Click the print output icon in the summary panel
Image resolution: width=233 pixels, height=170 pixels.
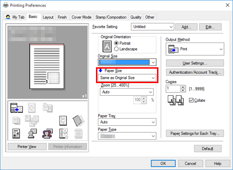click(17, 108)
